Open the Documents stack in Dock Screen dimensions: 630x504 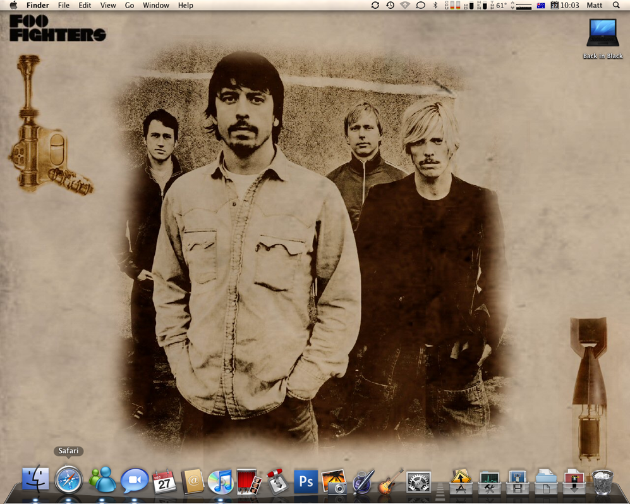[545, 481]
